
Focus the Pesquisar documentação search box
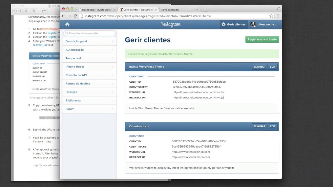click(x=89, y=33)
